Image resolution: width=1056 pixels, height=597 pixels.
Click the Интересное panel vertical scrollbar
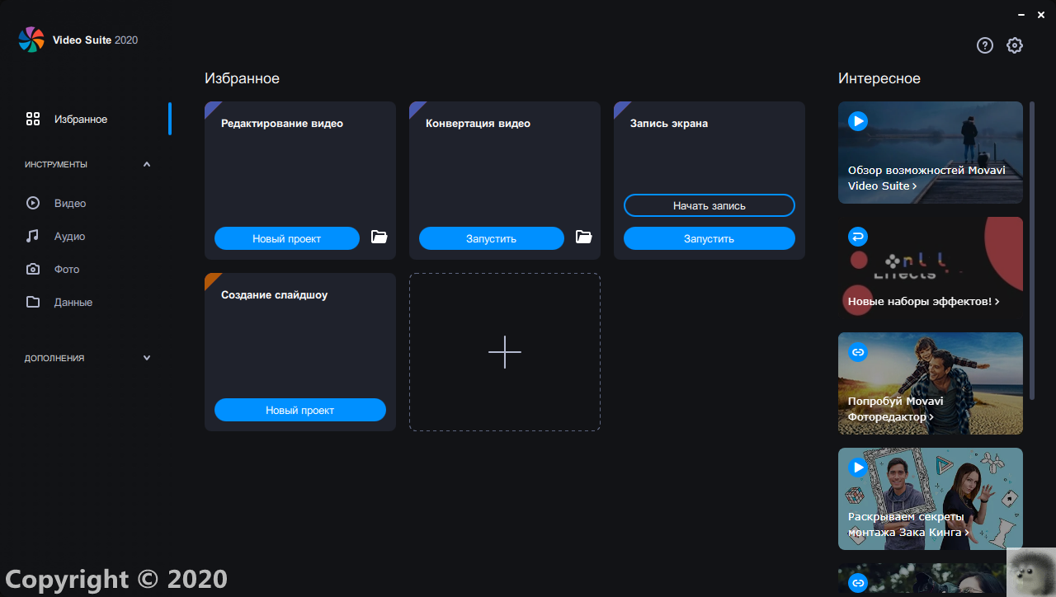tap(1031, 251)
